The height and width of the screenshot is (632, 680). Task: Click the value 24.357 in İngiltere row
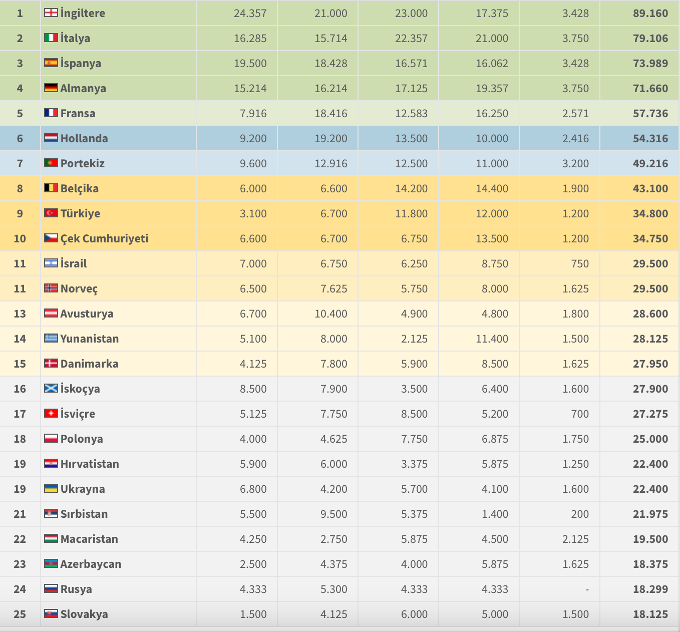coord(250,13)
